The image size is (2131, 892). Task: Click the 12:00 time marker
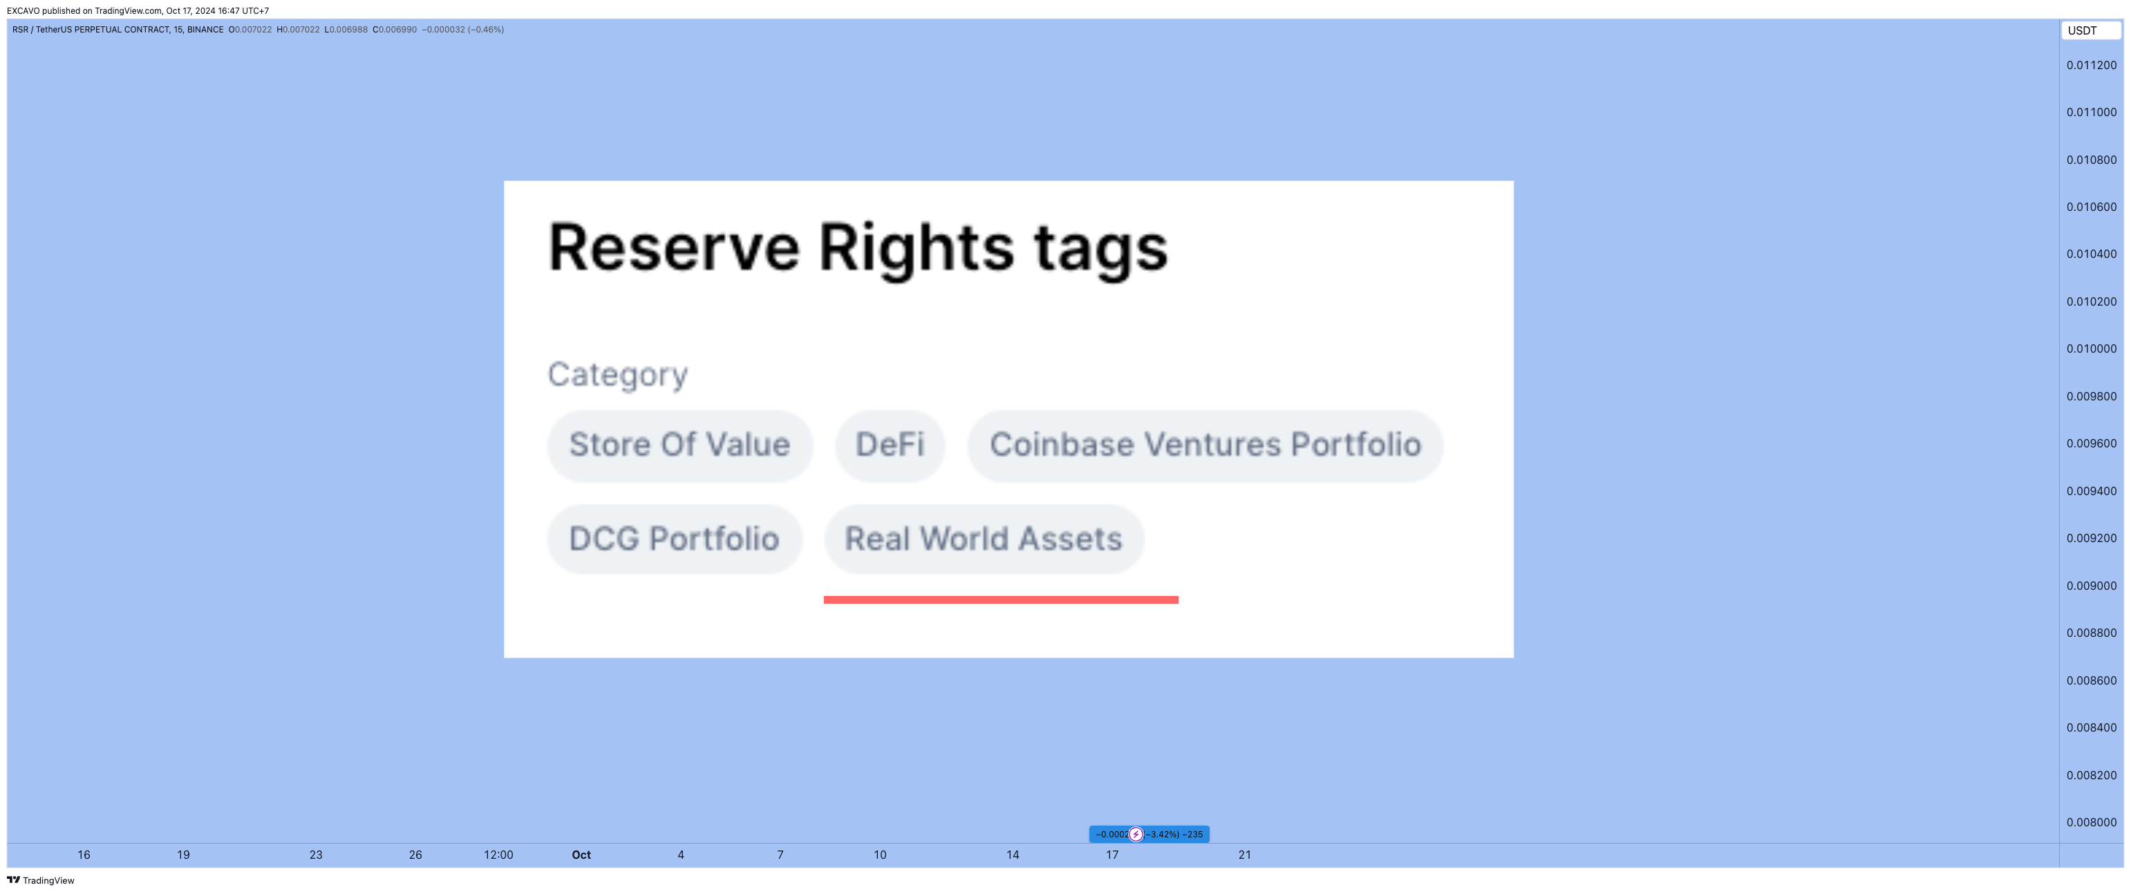[x=498, y=855]
